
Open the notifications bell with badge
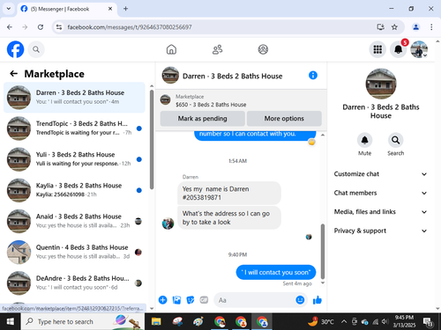coord(399,49)
